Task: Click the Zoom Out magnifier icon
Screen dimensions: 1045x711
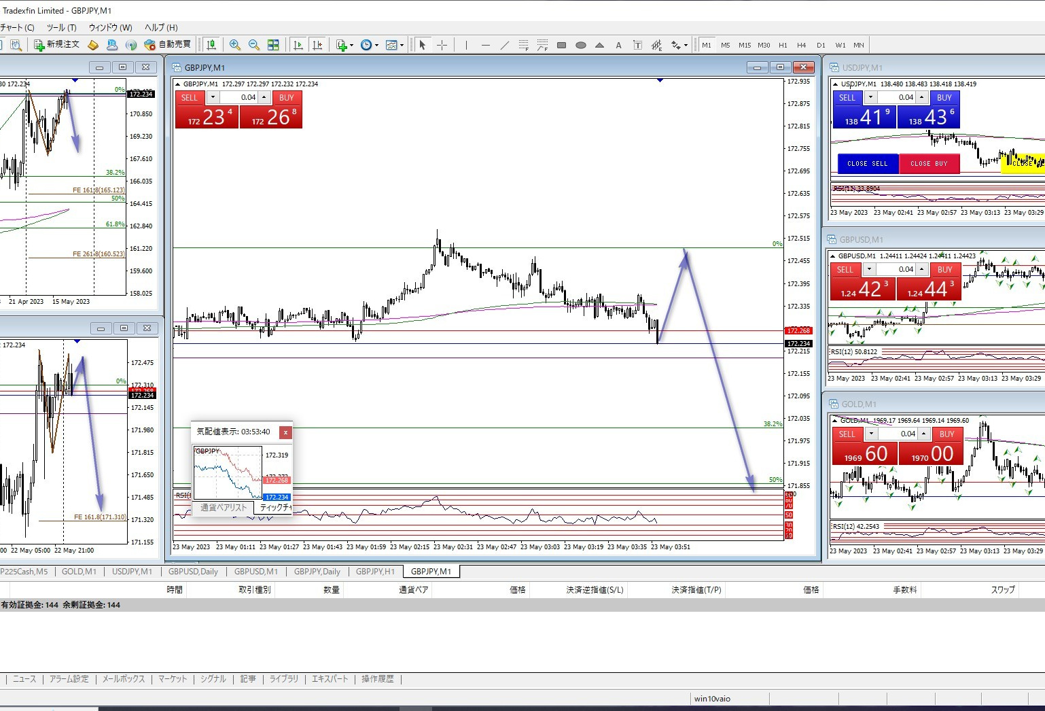Action: 254,45
